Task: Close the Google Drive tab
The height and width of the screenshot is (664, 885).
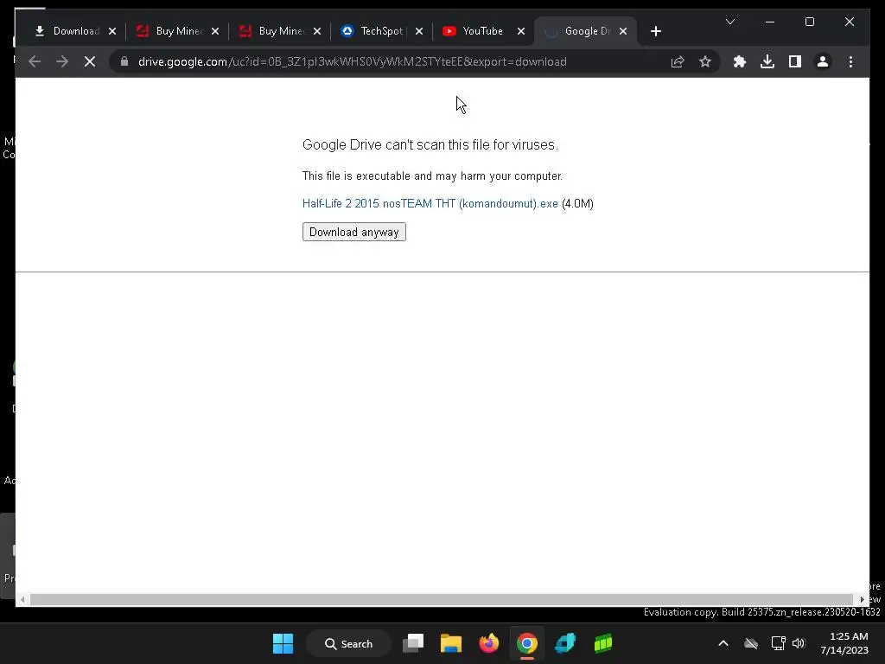Action: [623, 31]
